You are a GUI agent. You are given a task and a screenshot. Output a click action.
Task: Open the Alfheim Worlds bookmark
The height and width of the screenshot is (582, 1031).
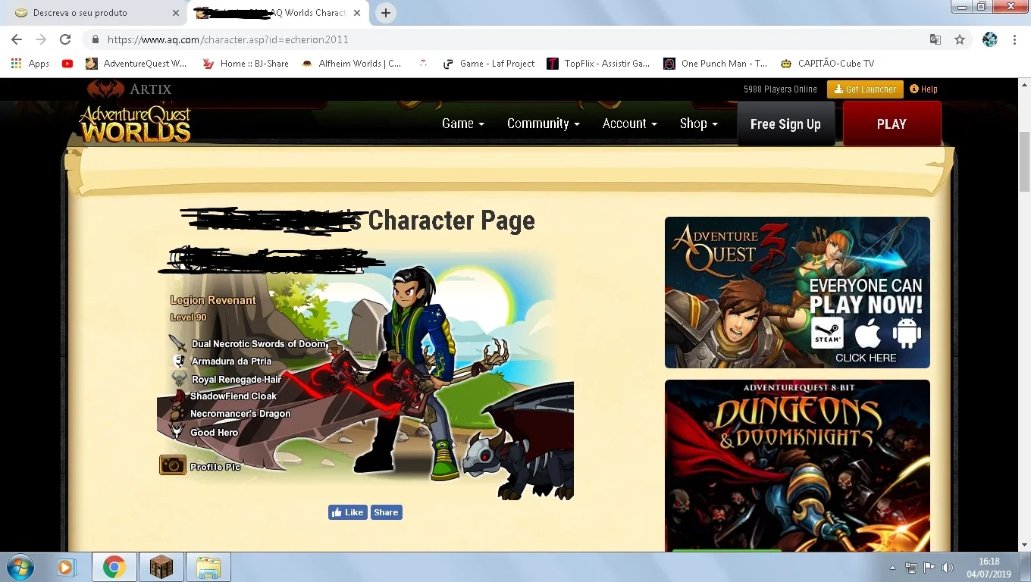[x=352, y=64]
